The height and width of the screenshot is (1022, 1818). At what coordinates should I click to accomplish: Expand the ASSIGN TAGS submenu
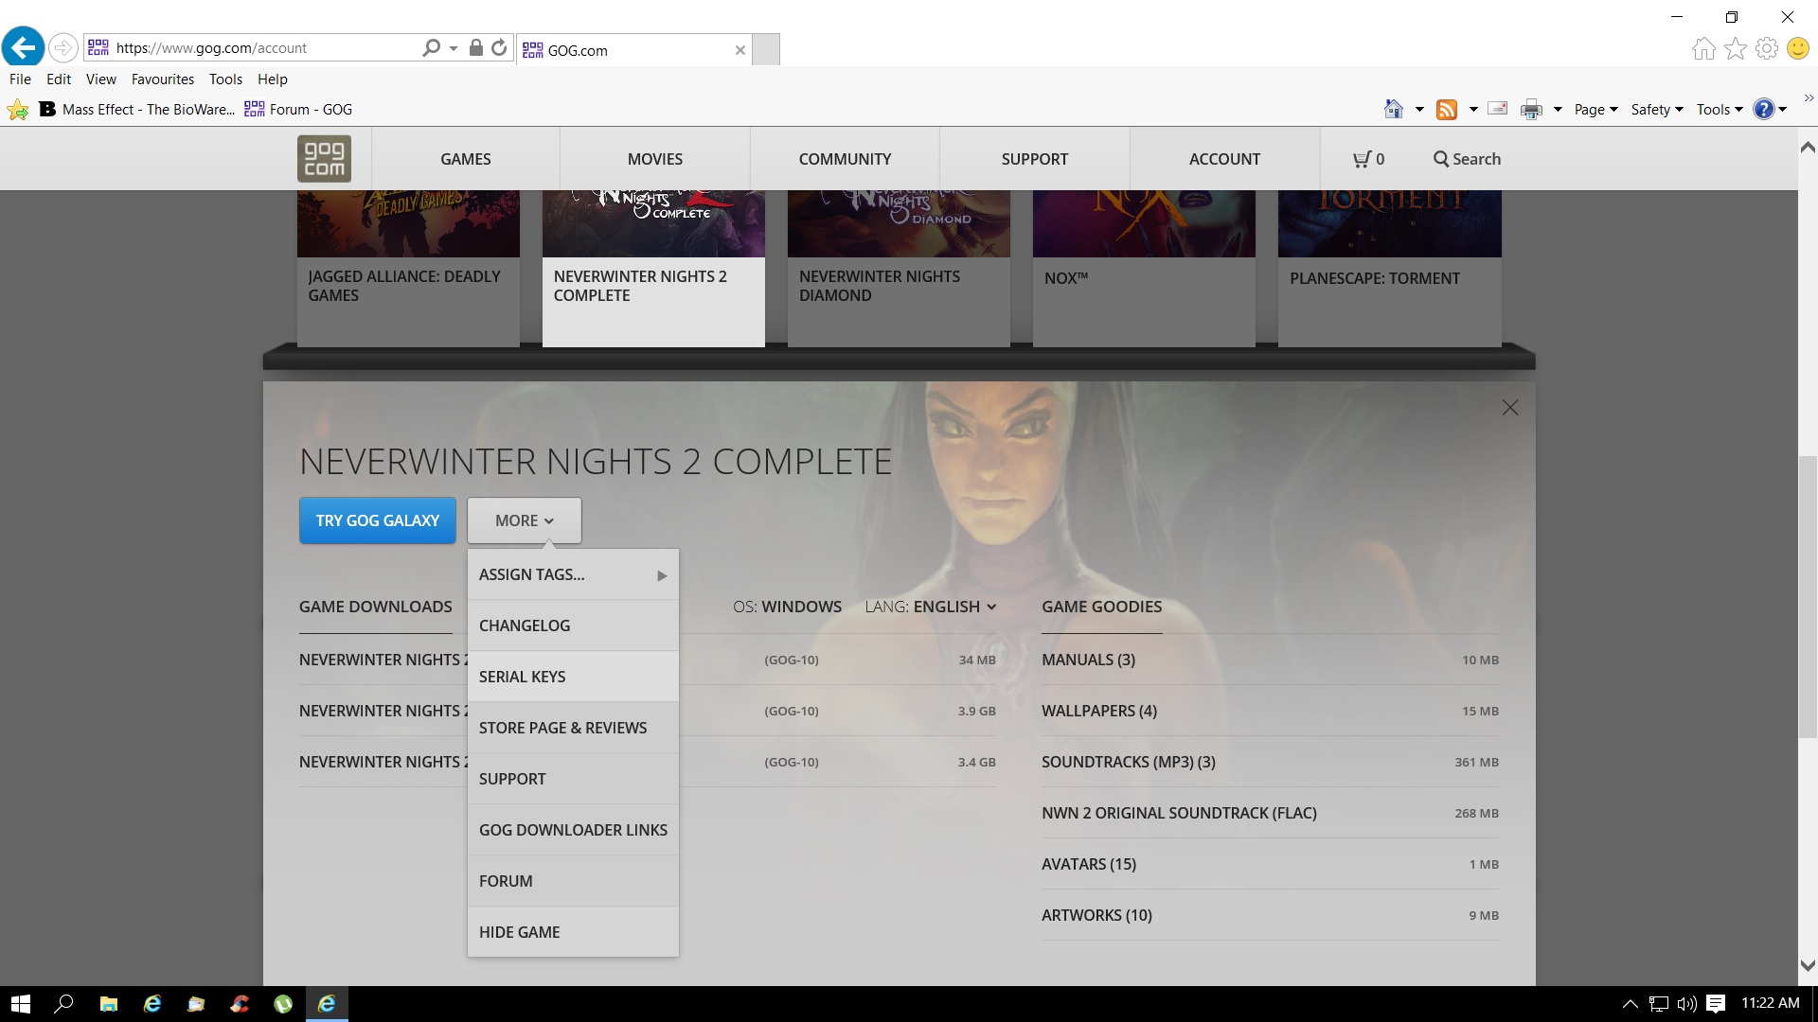pos(573,574)
